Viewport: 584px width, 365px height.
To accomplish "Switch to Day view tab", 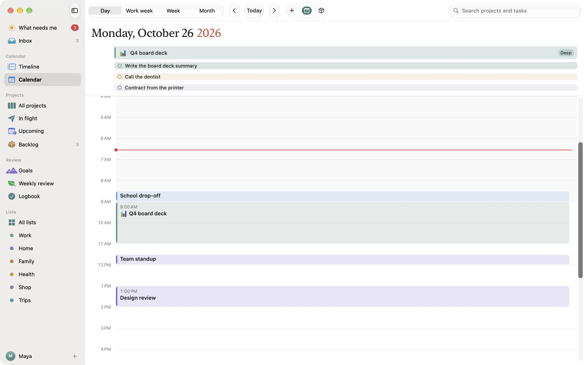I will tap(105, 11).
